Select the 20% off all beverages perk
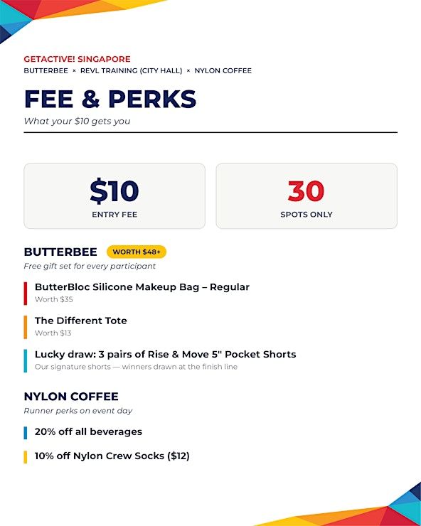This screenshot has width=421, height=526. (88, 431)
